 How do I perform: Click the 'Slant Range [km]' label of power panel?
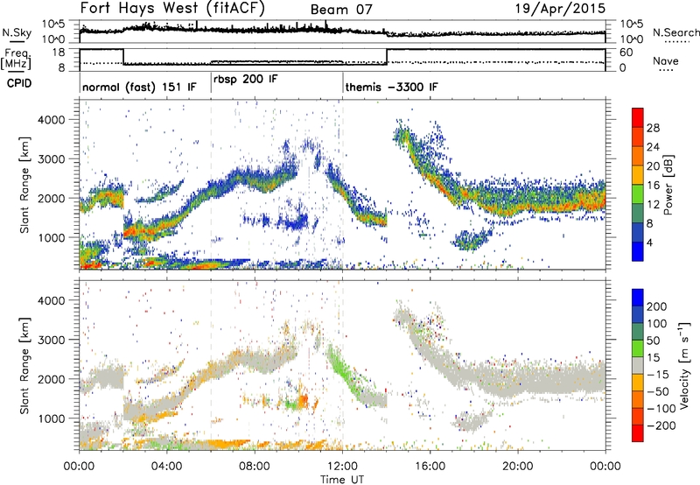[x=24, y=185]
